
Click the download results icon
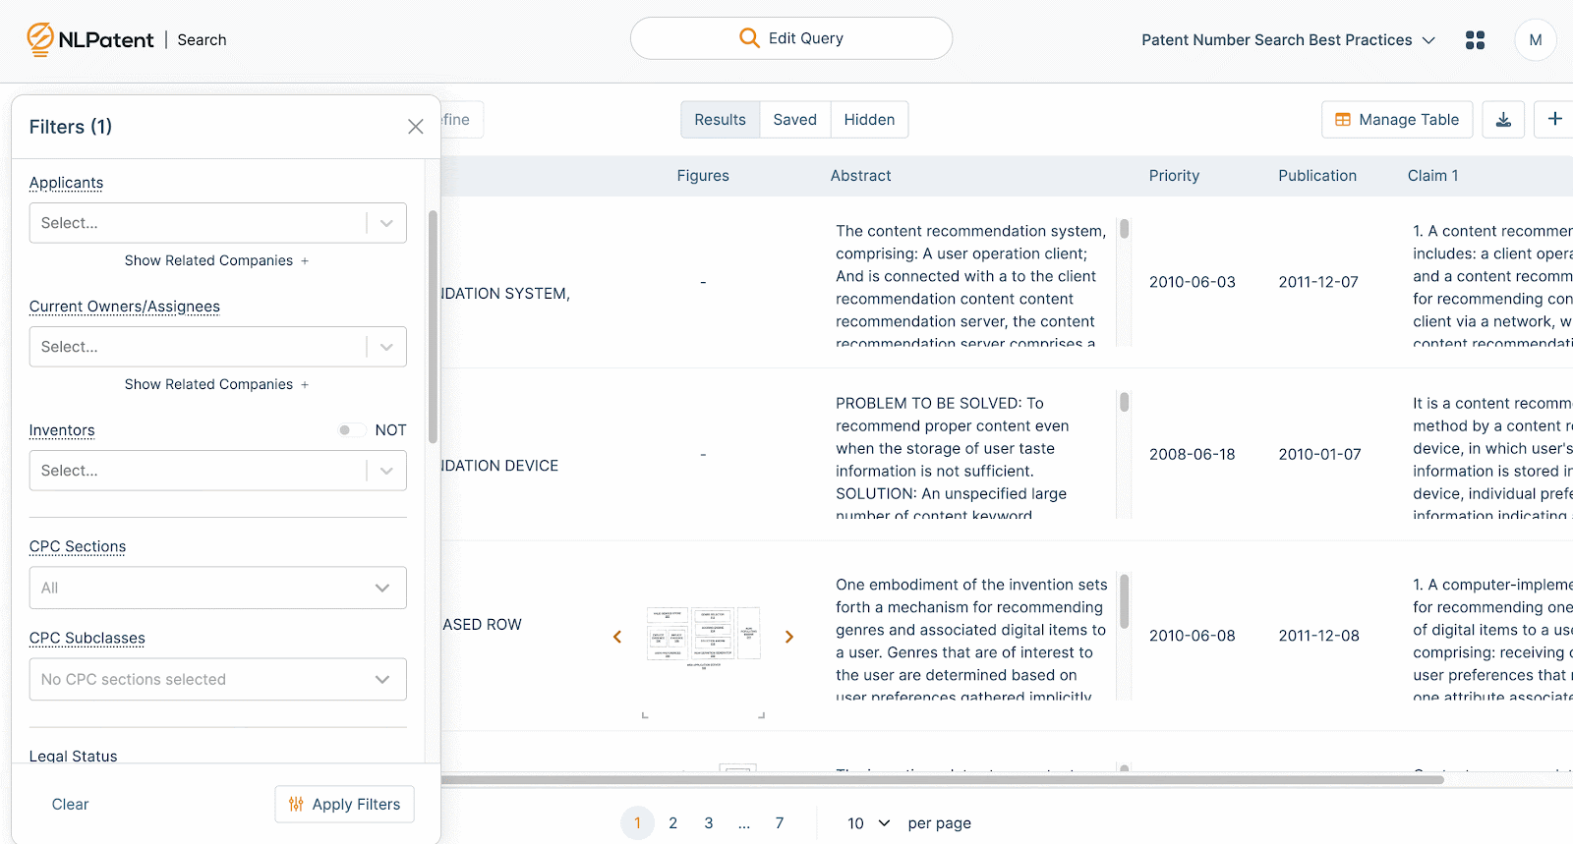tap(1503, 120)
